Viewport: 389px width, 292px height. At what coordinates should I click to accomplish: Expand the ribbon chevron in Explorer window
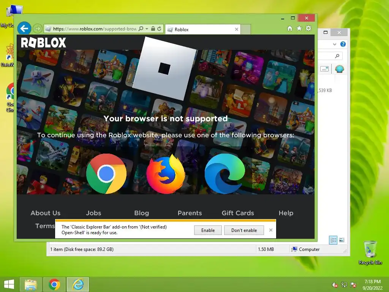(334, 44)
